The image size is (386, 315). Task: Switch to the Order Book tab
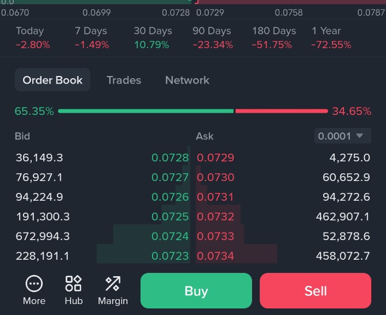pyautogui.click(x=52, y=80)
